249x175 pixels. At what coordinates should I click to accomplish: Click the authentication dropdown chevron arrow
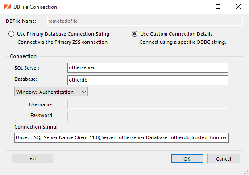coord(84,92)
